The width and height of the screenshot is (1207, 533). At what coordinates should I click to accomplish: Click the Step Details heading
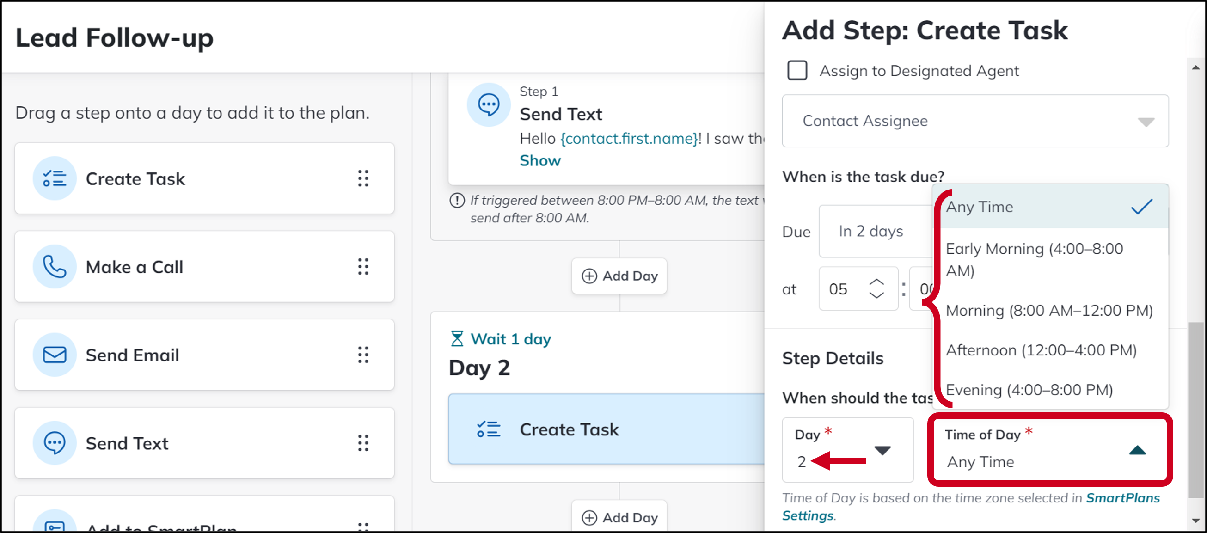[x=833, y=358]
